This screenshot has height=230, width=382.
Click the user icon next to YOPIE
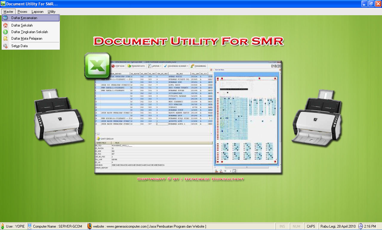3,226
